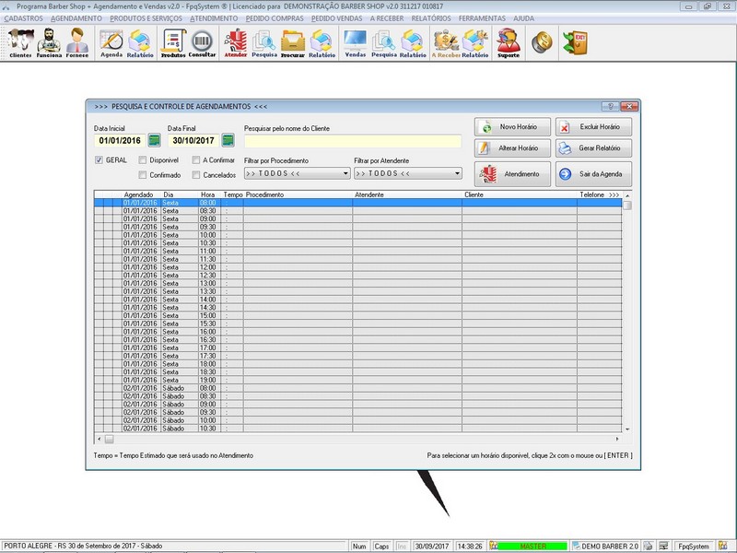Click the horizontal scrollbar of the schedule grid
The width and height of the screenshot is (737, 553).
pyautogui.click(x=359, y=439)
